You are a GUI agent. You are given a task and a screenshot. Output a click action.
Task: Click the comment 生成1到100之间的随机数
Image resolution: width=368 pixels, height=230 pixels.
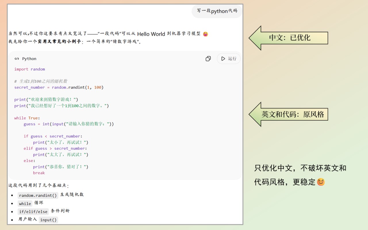pos(41,81)
